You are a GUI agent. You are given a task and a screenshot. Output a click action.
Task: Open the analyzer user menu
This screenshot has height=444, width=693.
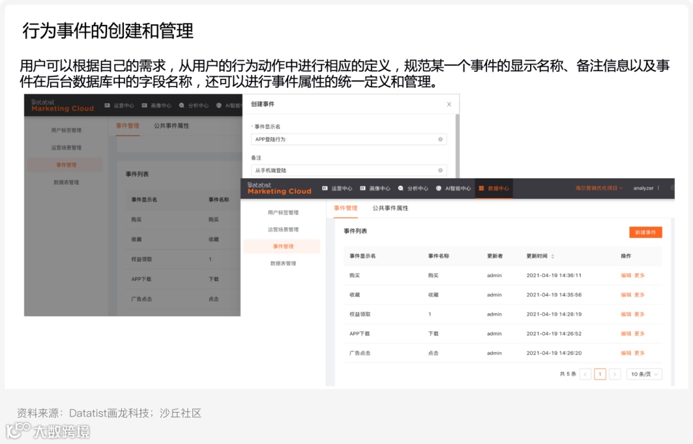pos(643,188)
